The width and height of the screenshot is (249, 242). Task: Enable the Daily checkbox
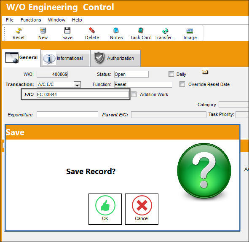171,74
